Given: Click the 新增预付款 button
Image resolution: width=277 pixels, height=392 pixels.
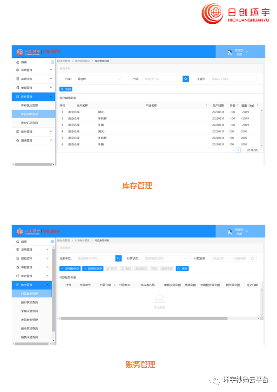Looking at the screenshot, I should click(x=70, y=268).
